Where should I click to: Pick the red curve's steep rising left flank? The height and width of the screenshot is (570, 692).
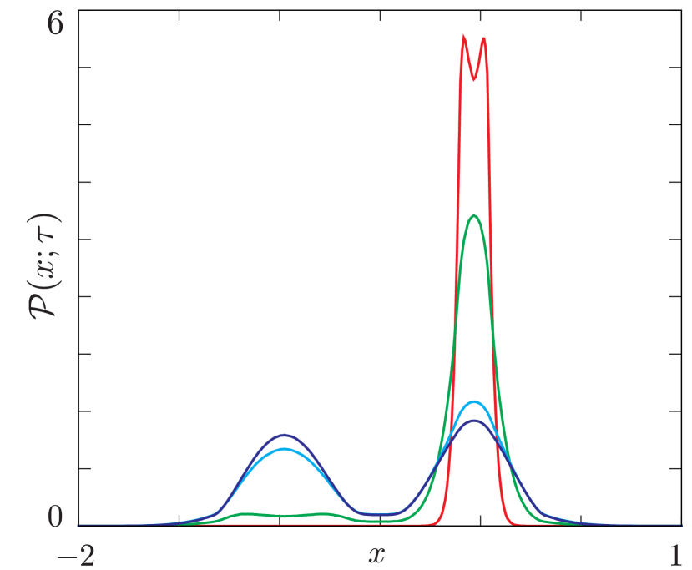coord(455,250)
